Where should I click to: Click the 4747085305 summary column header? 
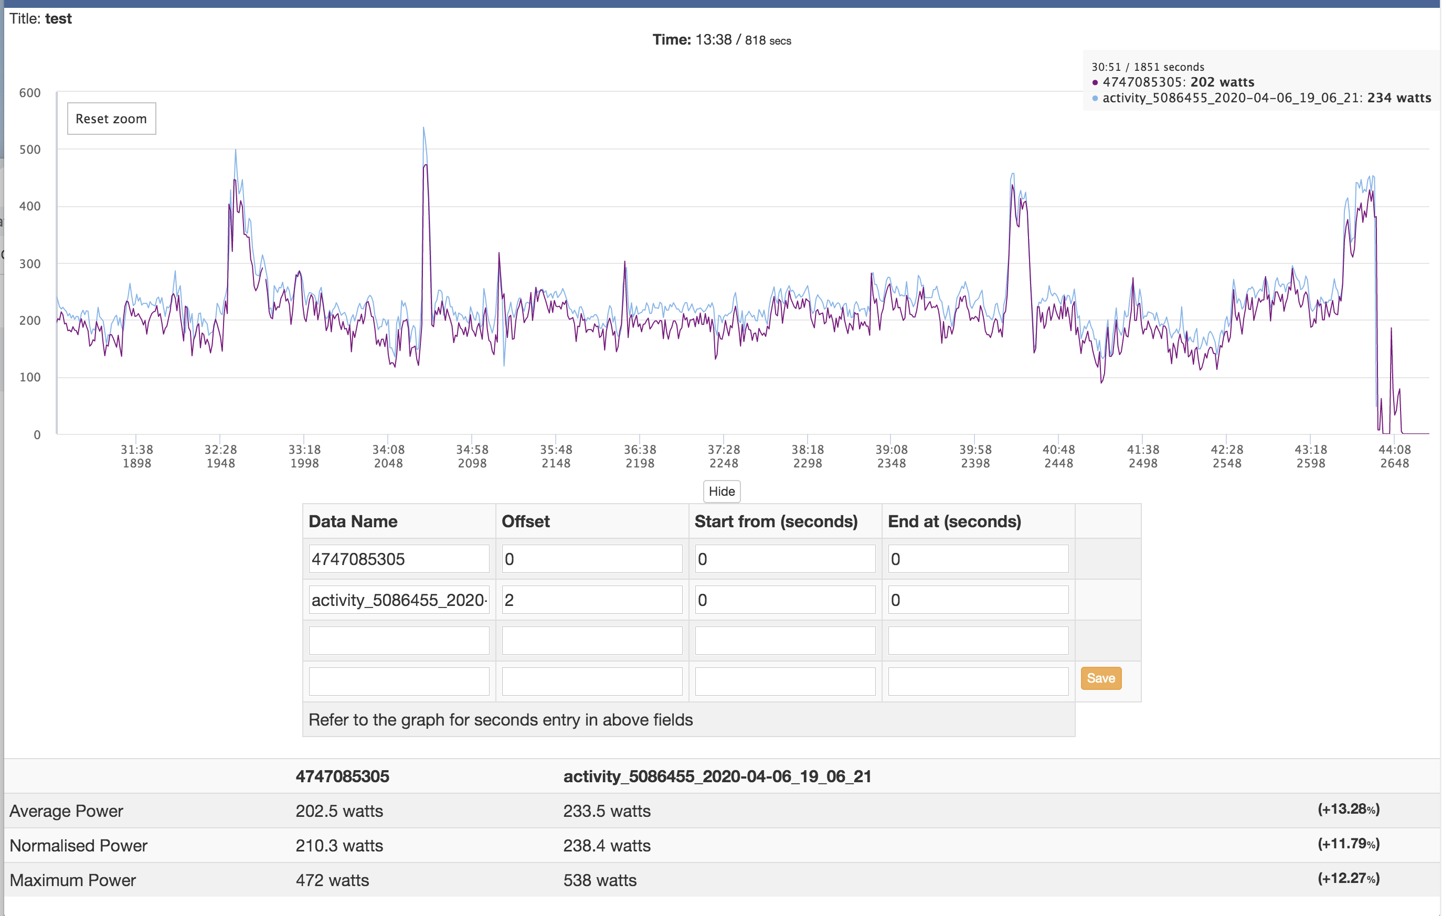click(343, 776)
